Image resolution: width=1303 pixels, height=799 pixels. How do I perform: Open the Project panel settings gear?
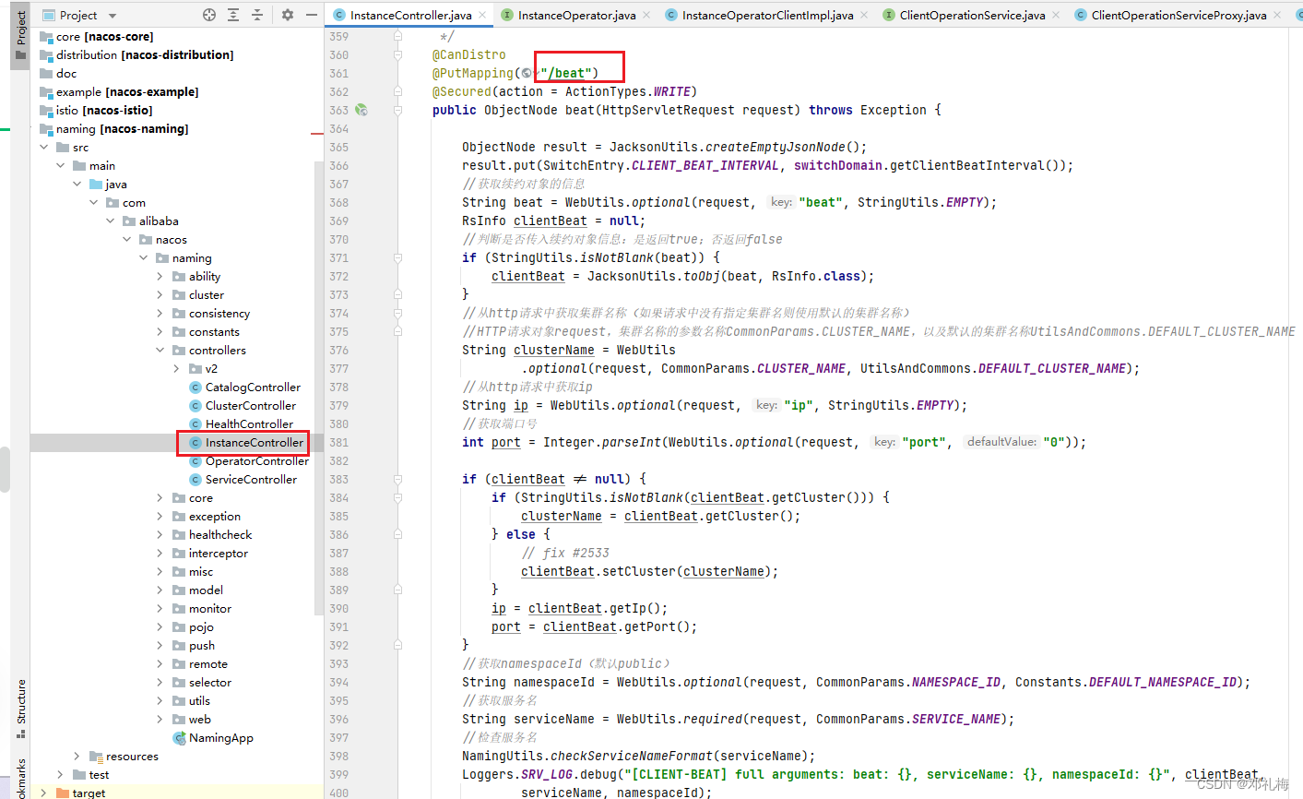click(288, 15)
